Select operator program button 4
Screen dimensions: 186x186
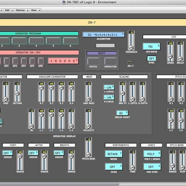coord(36,40)
